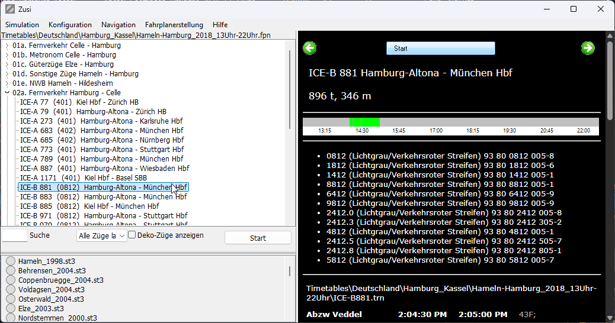Screen dimensions: 615x323
Task: Open the Hilfe menu
Action: [x=220, y=25]
